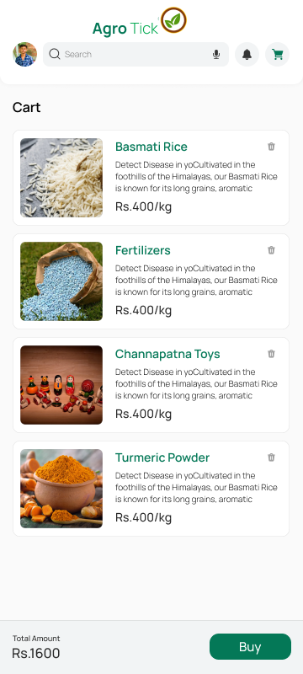
Task: Click the green Buy button
Action: [250, 646]
